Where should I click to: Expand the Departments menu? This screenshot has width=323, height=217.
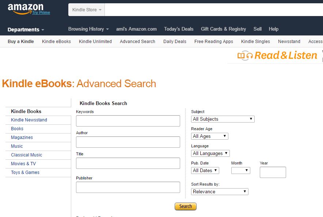pyautogui.click(x=26, y=30)
